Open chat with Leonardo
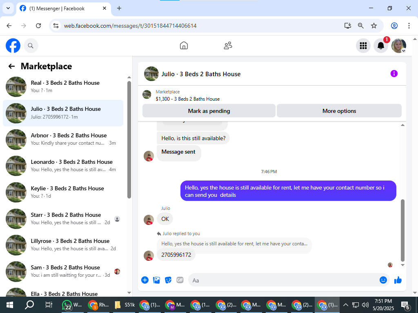The width and height of the screenshot is (418, 313). point(63,165)
